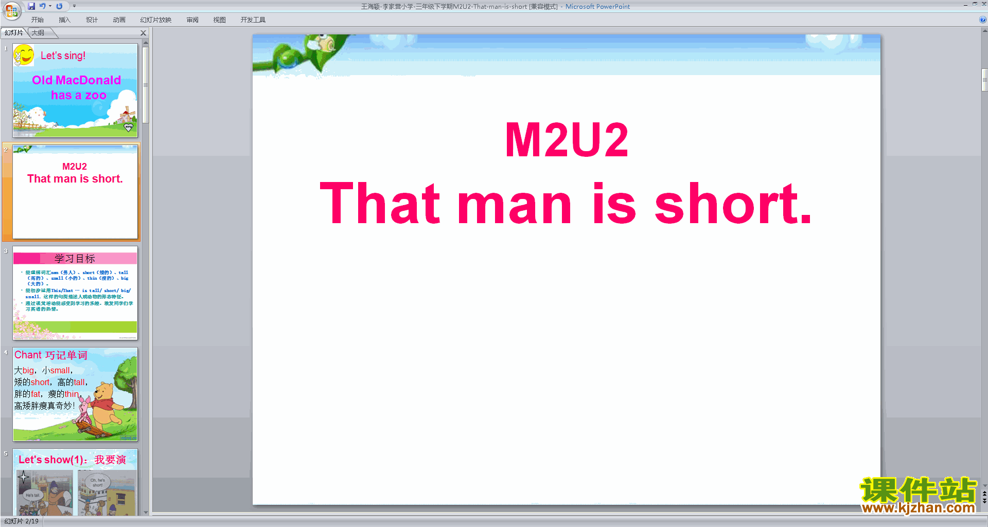Switch to the 动画 ribbon tab
Viewport: 988px width, 527px height.
coord(119,20)
